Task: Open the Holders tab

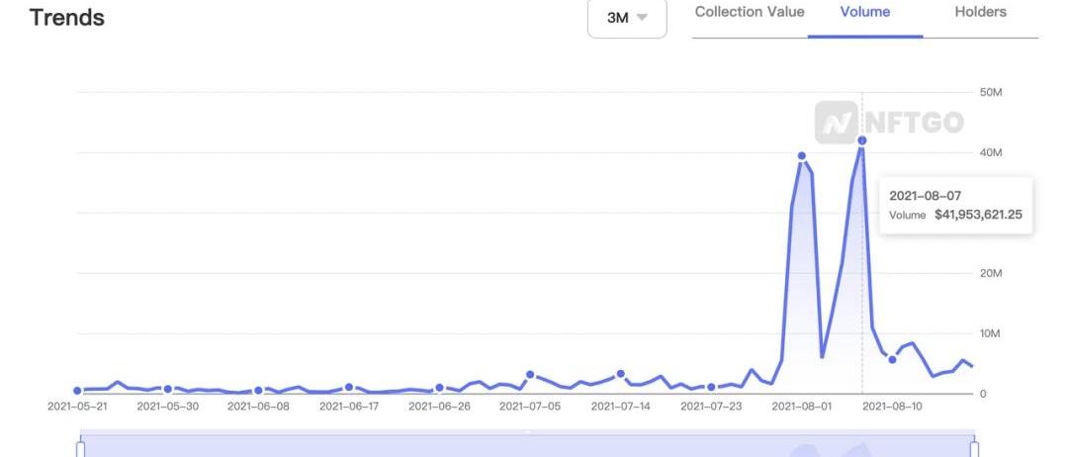Action: pos(980,13)
